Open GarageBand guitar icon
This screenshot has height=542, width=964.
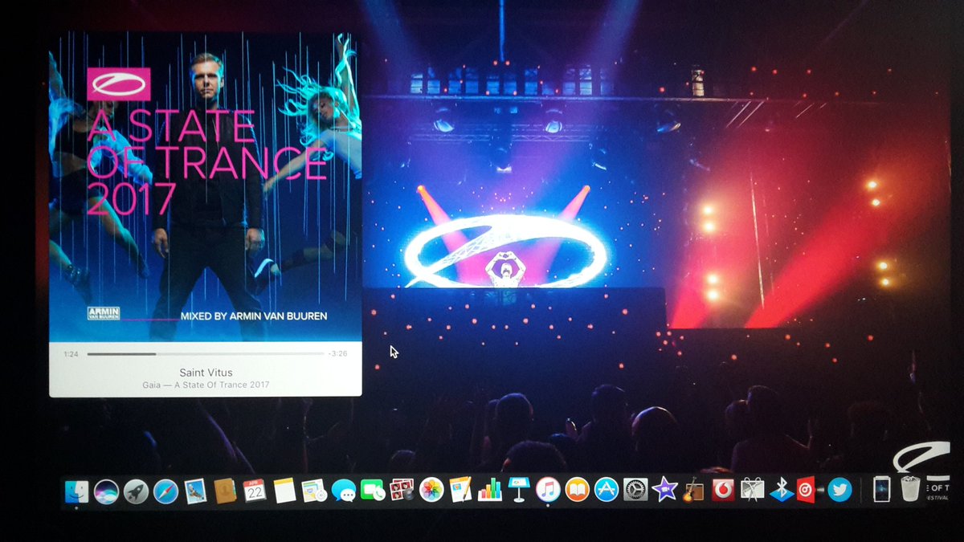tap(693, 490)
